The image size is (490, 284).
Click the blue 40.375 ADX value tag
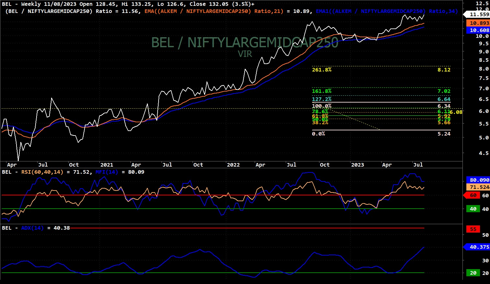coord(477,247)
